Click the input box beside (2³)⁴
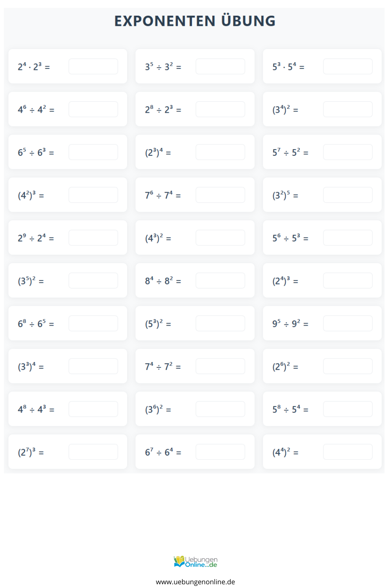 220,152
